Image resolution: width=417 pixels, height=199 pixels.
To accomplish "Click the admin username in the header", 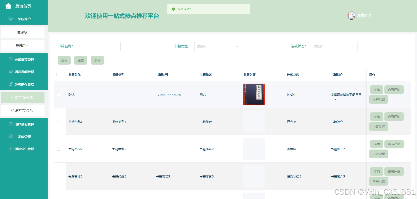I will click(x=364, y=15).
